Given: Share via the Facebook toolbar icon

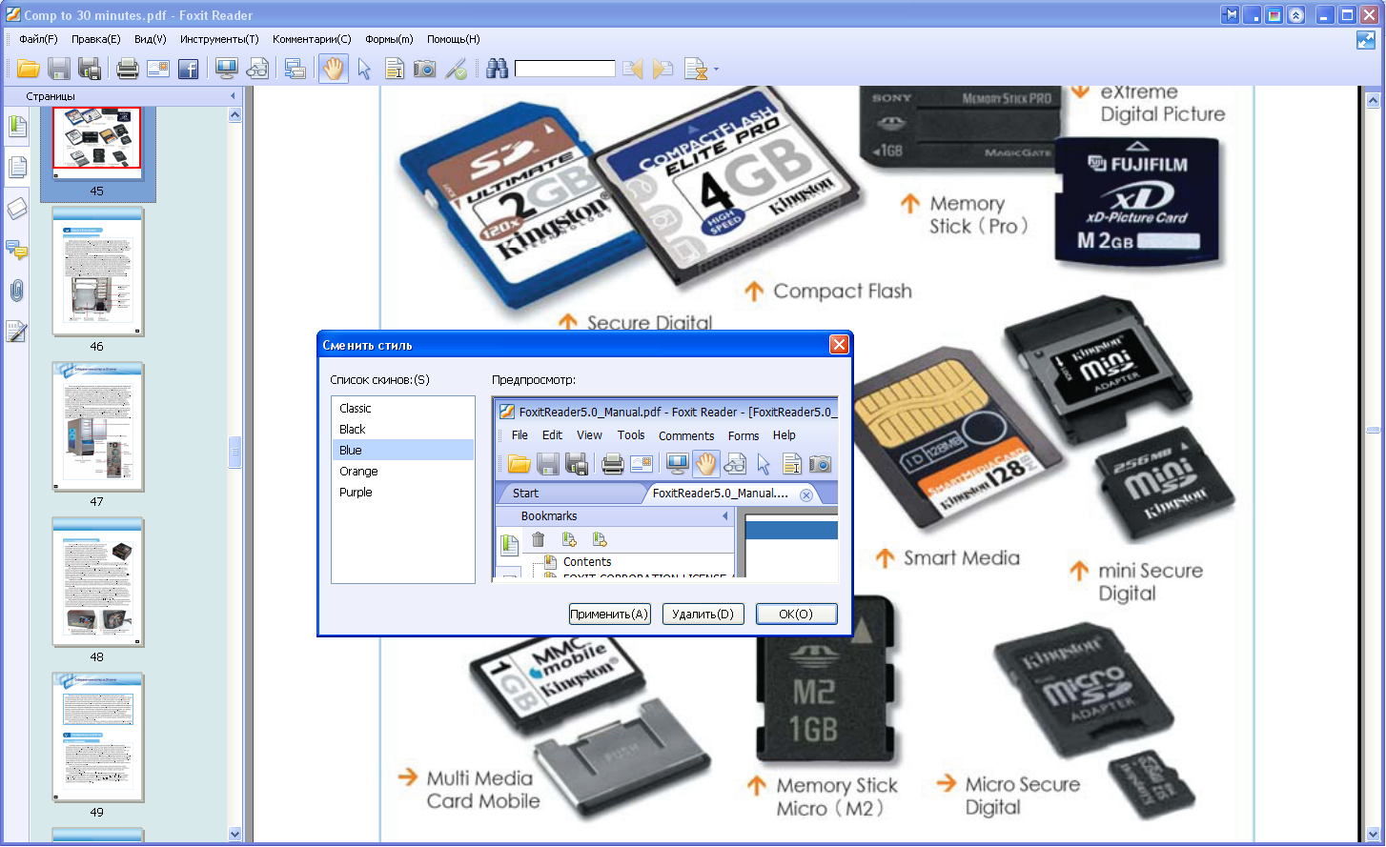Looking at the screenshot, I should click(189, 69).
